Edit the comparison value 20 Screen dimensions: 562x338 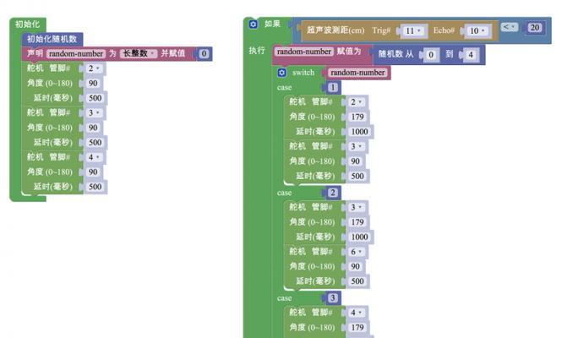(x=535, y=28)
